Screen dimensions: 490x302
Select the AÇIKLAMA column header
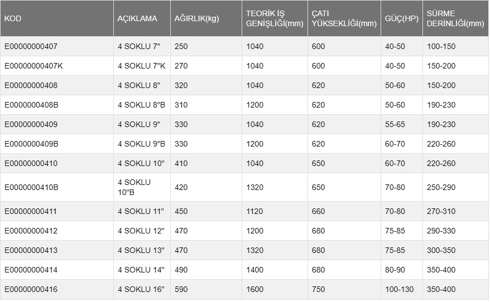coord(137,18)
